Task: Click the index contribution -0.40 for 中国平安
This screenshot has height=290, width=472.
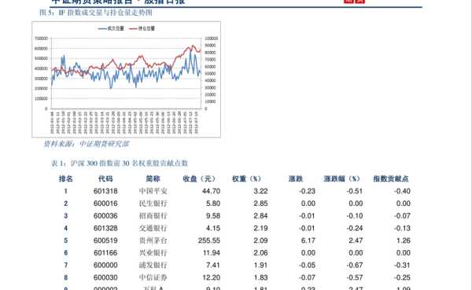Action: pyautogui.click(x=402, y=191)
